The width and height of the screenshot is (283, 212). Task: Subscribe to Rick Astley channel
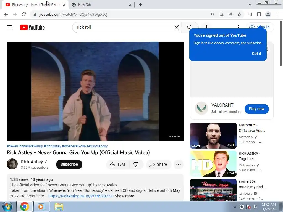[69, 165]
